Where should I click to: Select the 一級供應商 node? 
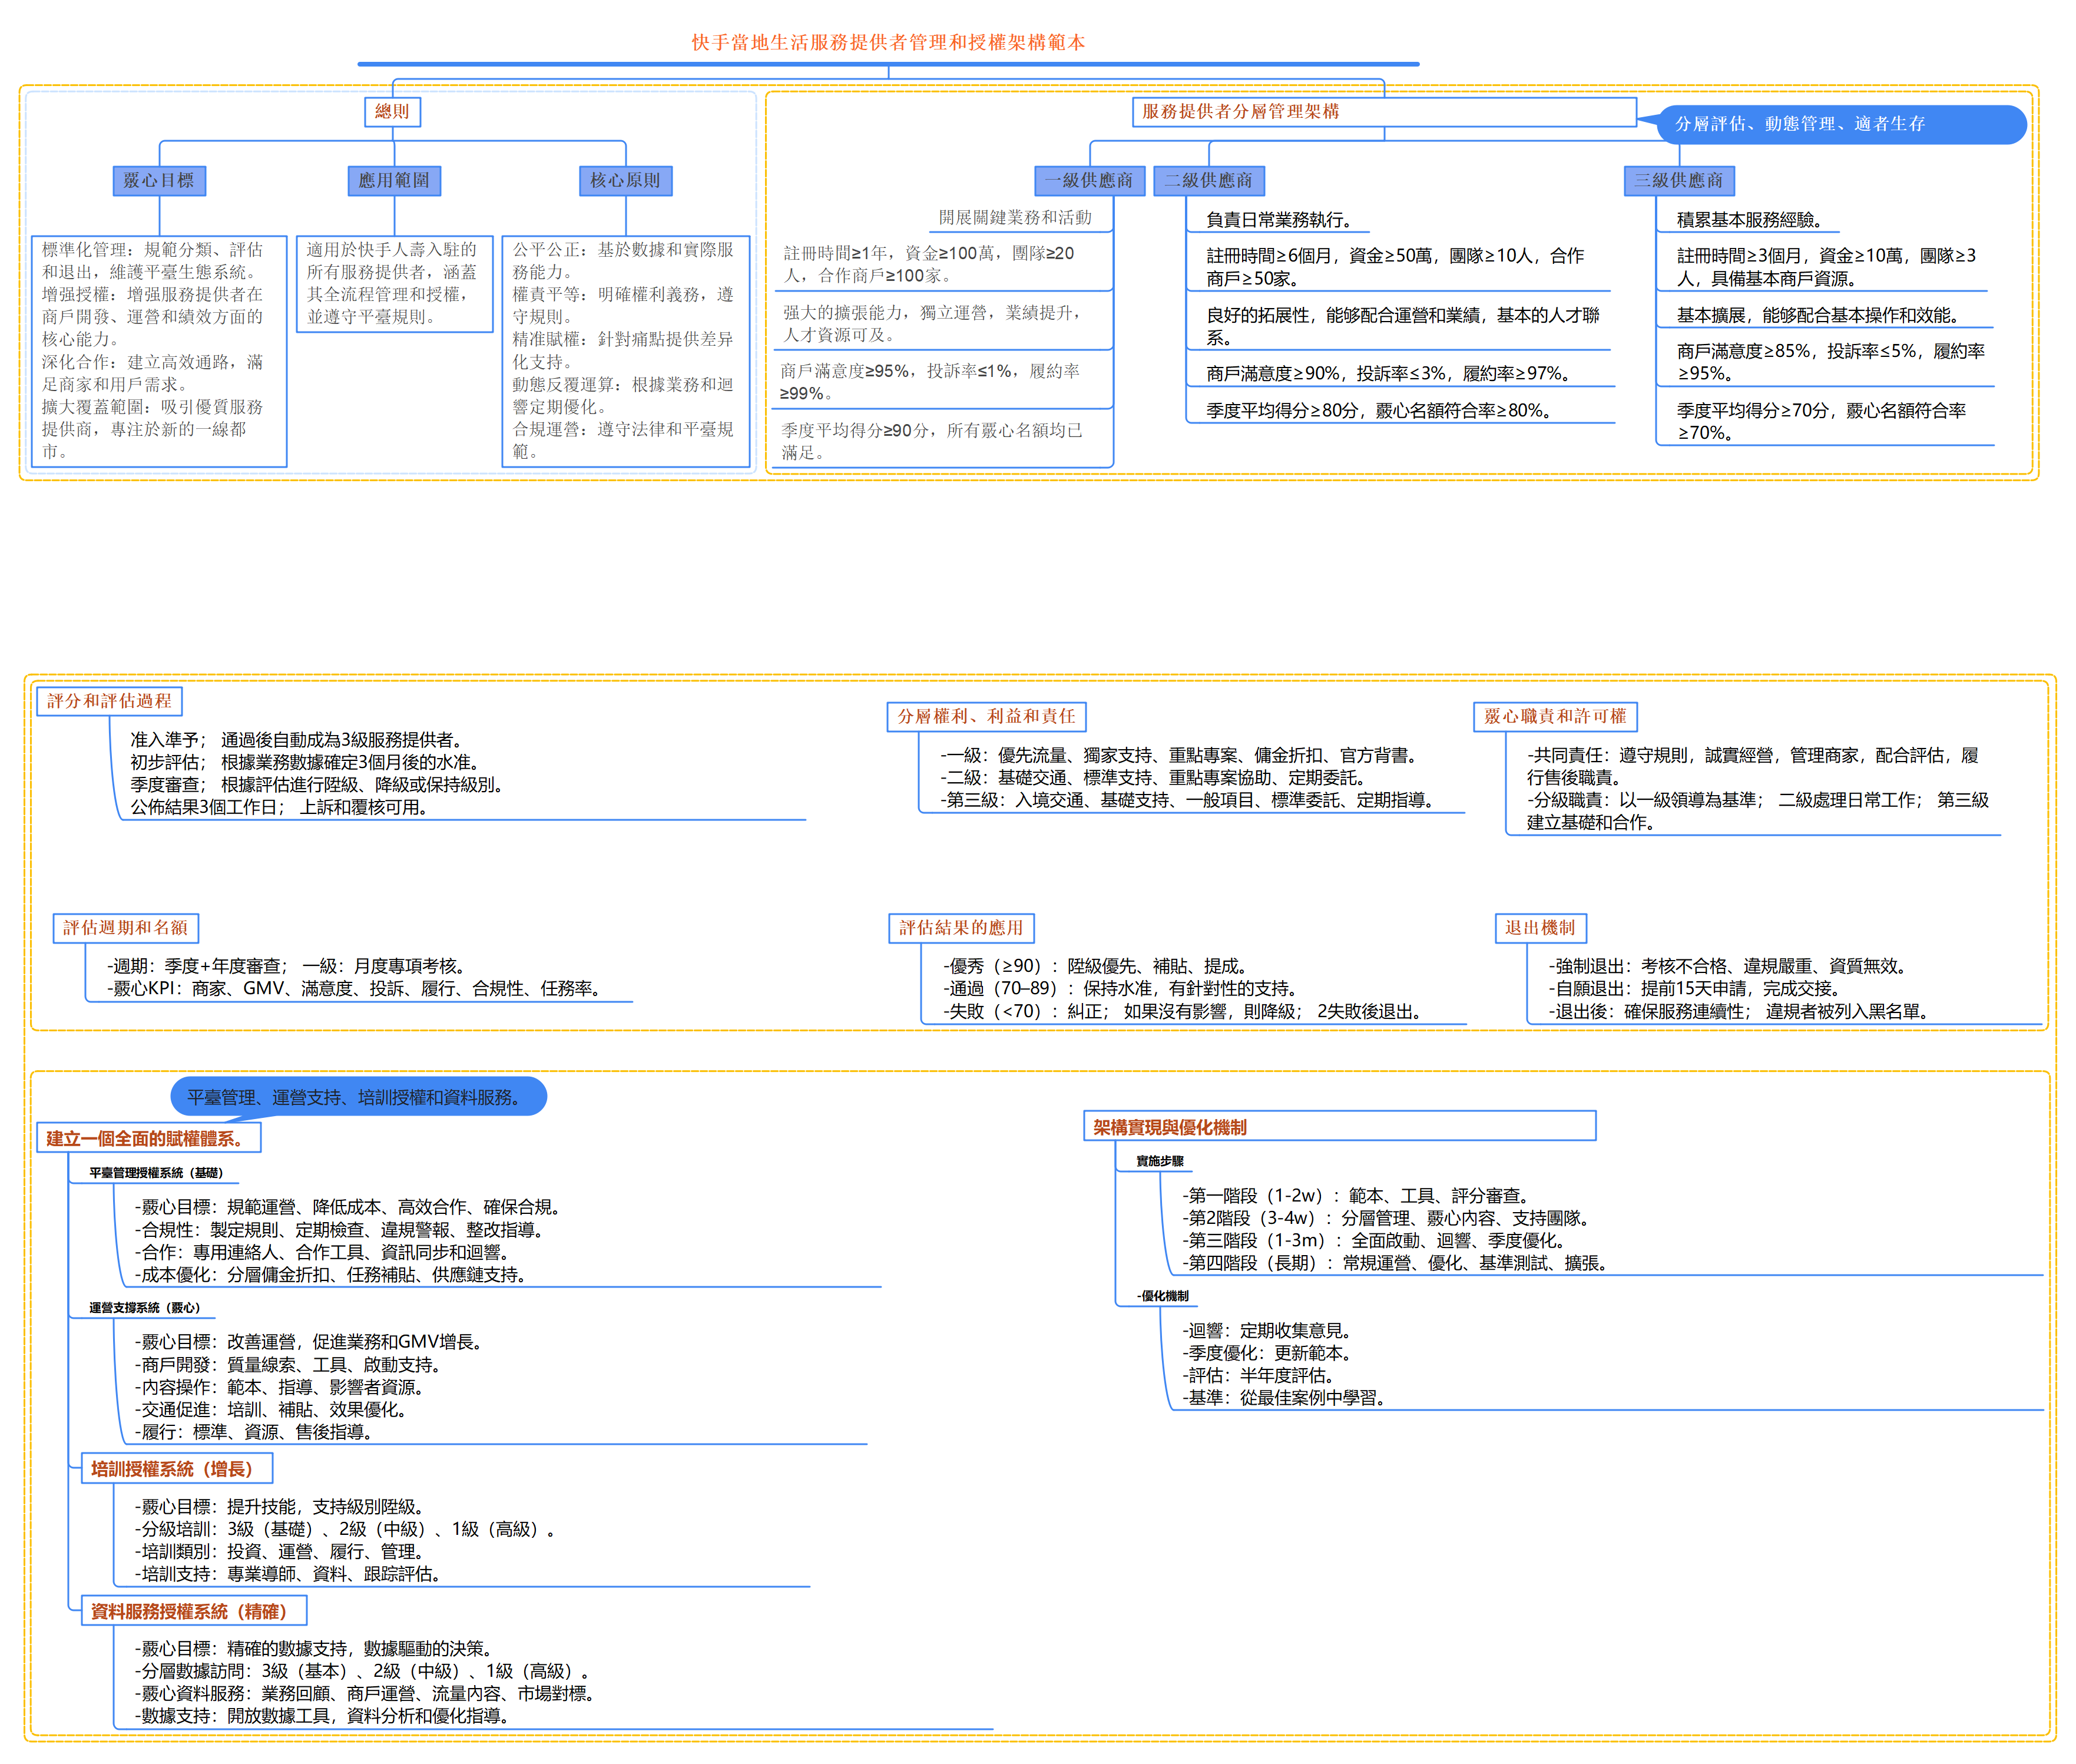pos(1089,180)
